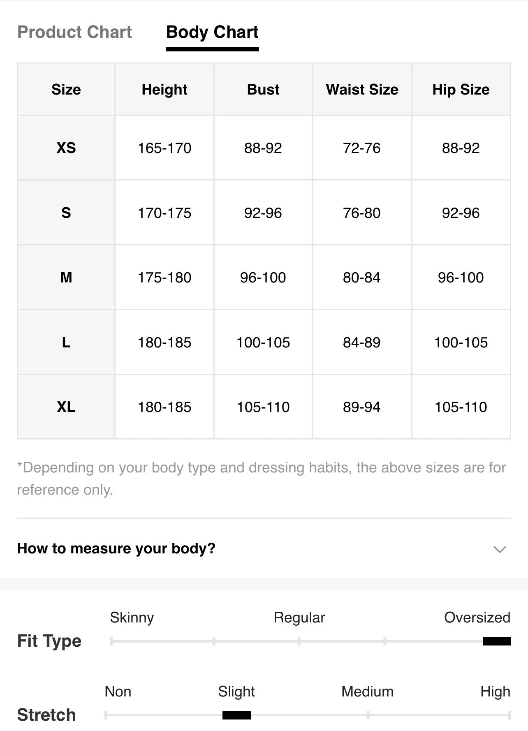The image size is (528, 731).
Task: Click the Bust column header
Action: coord(263,89)
